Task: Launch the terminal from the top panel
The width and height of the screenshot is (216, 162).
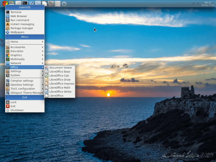Action: pyautogui.click(x=25, y=3)
